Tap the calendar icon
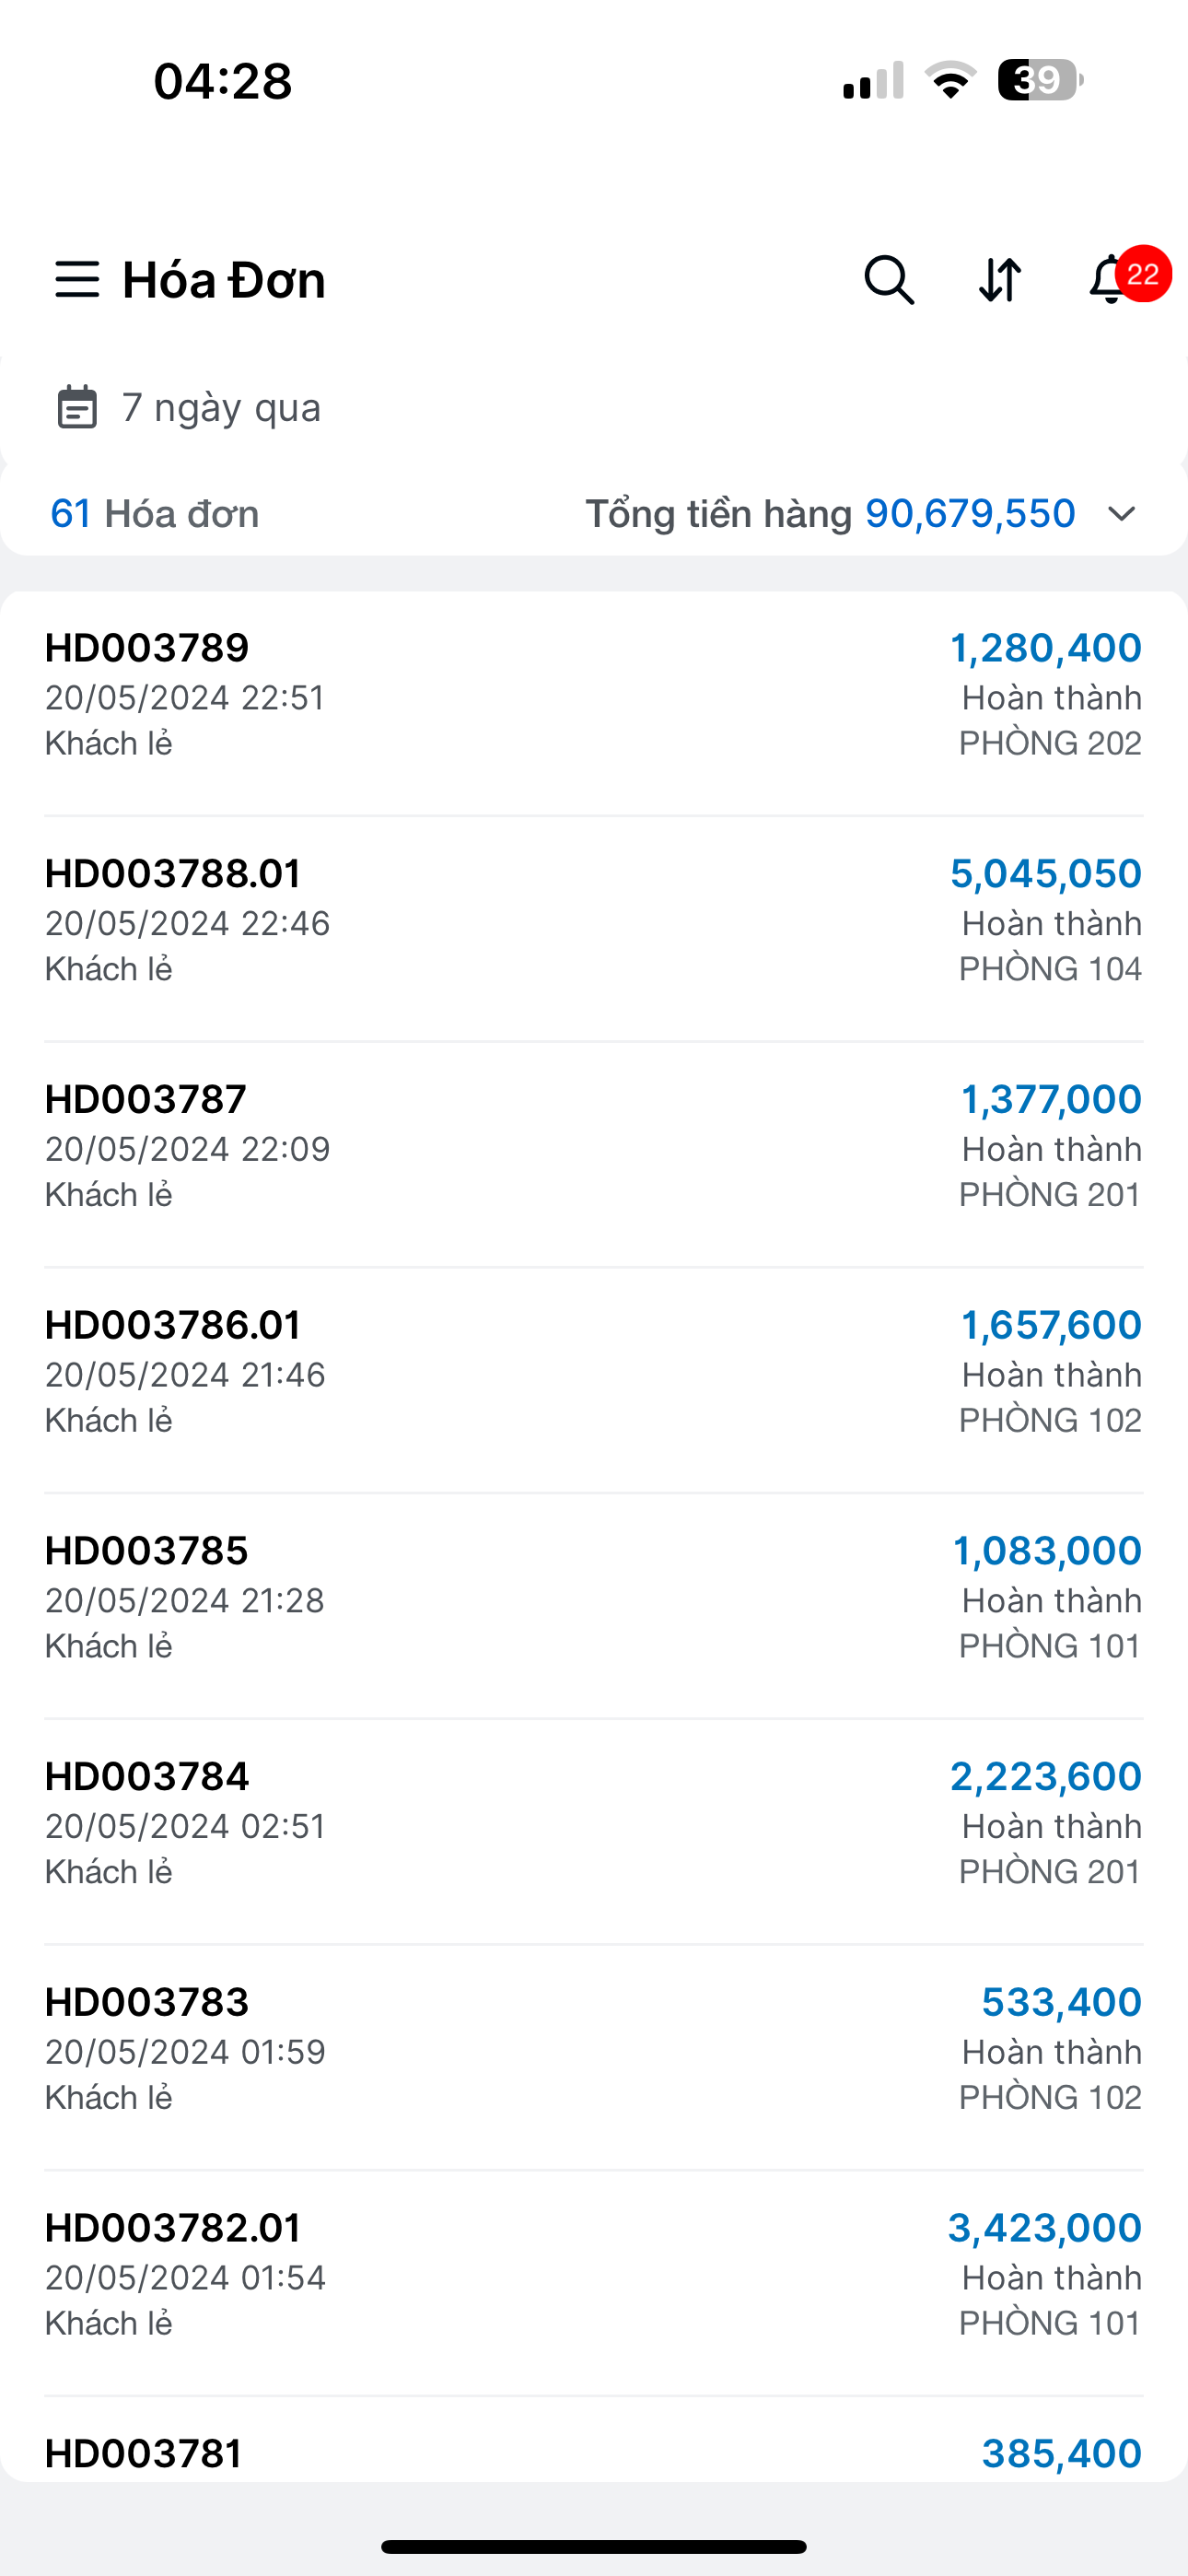This screenshot has height=2576, width=1188. point(77,407)
